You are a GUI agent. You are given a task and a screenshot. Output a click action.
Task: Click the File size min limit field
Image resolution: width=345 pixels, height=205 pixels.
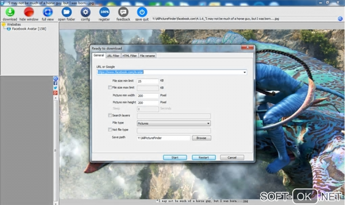pos(147,81)
